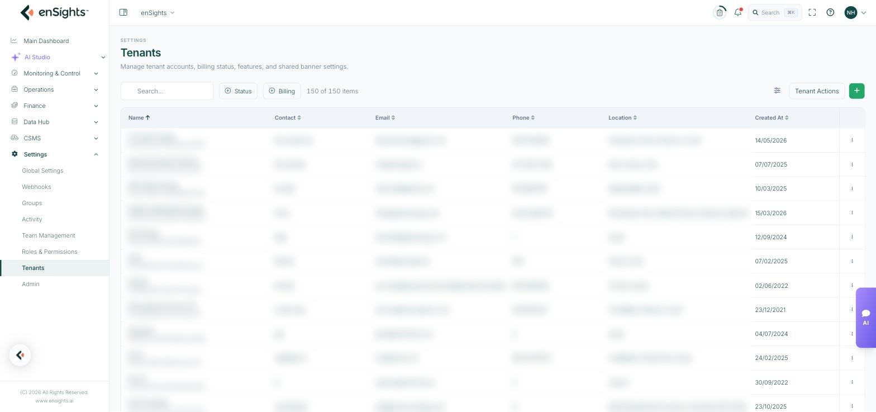This screenshot has width=876, height=412.
Task: Open row actions for tenant created 12/09/2024
Action: (x=852, y=236)
